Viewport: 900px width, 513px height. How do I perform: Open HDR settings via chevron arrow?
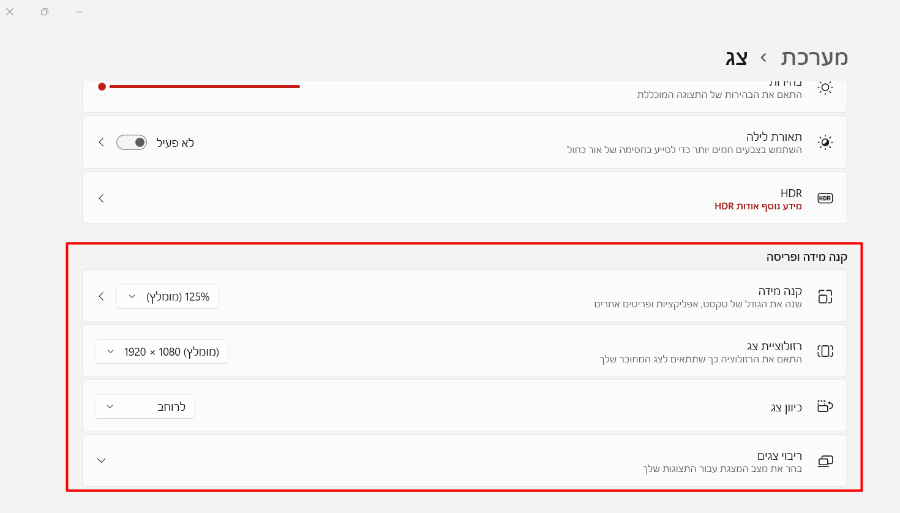point(102,198)
